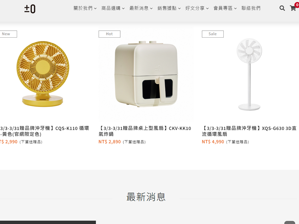The width and height of the screenshot is (299, 224).
Task: Open the XQS-G630 3D直流循環風扇 title link
Action: click(249, 131)
